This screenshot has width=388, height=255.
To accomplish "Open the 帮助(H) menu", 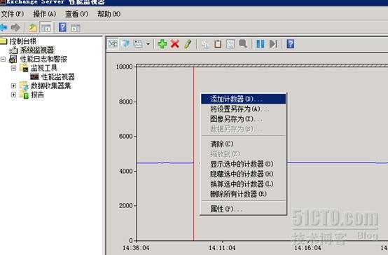I will coord(109,14).
